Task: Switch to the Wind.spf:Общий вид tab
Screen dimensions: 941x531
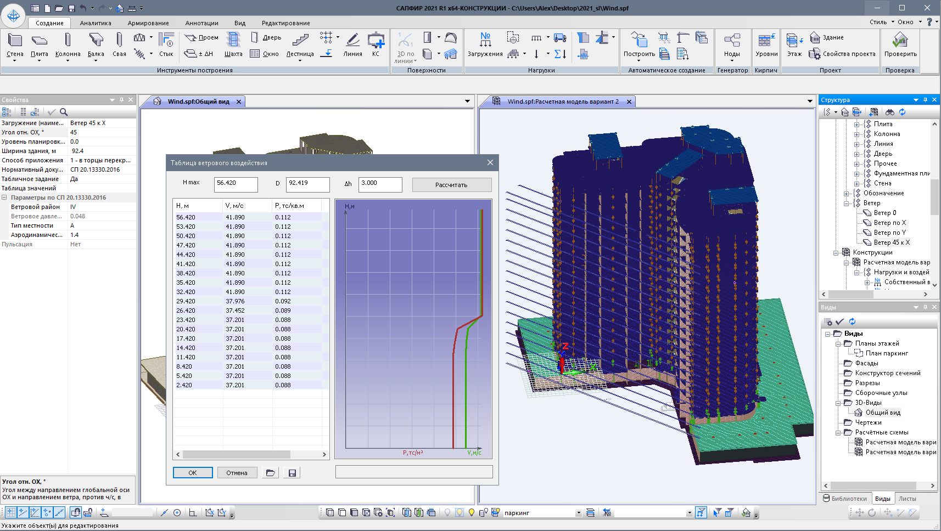Action: tap(198, 101)
